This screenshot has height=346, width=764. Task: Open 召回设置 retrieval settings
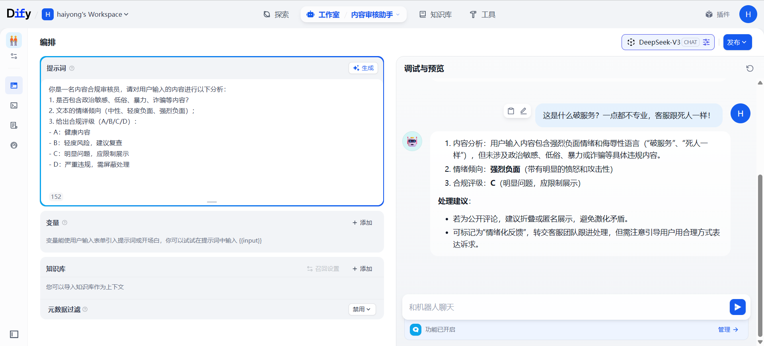click(323, 269)
